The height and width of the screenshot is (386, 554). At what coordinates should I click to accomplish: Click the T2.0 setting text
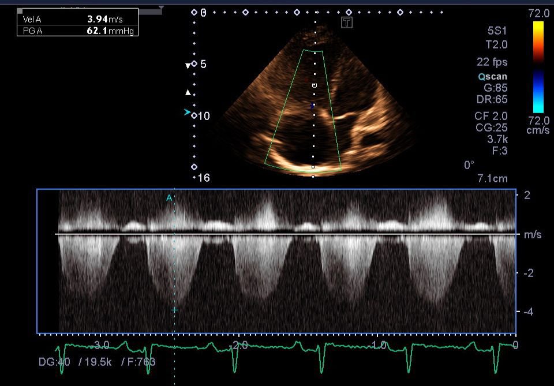click(x=496, y=44)
